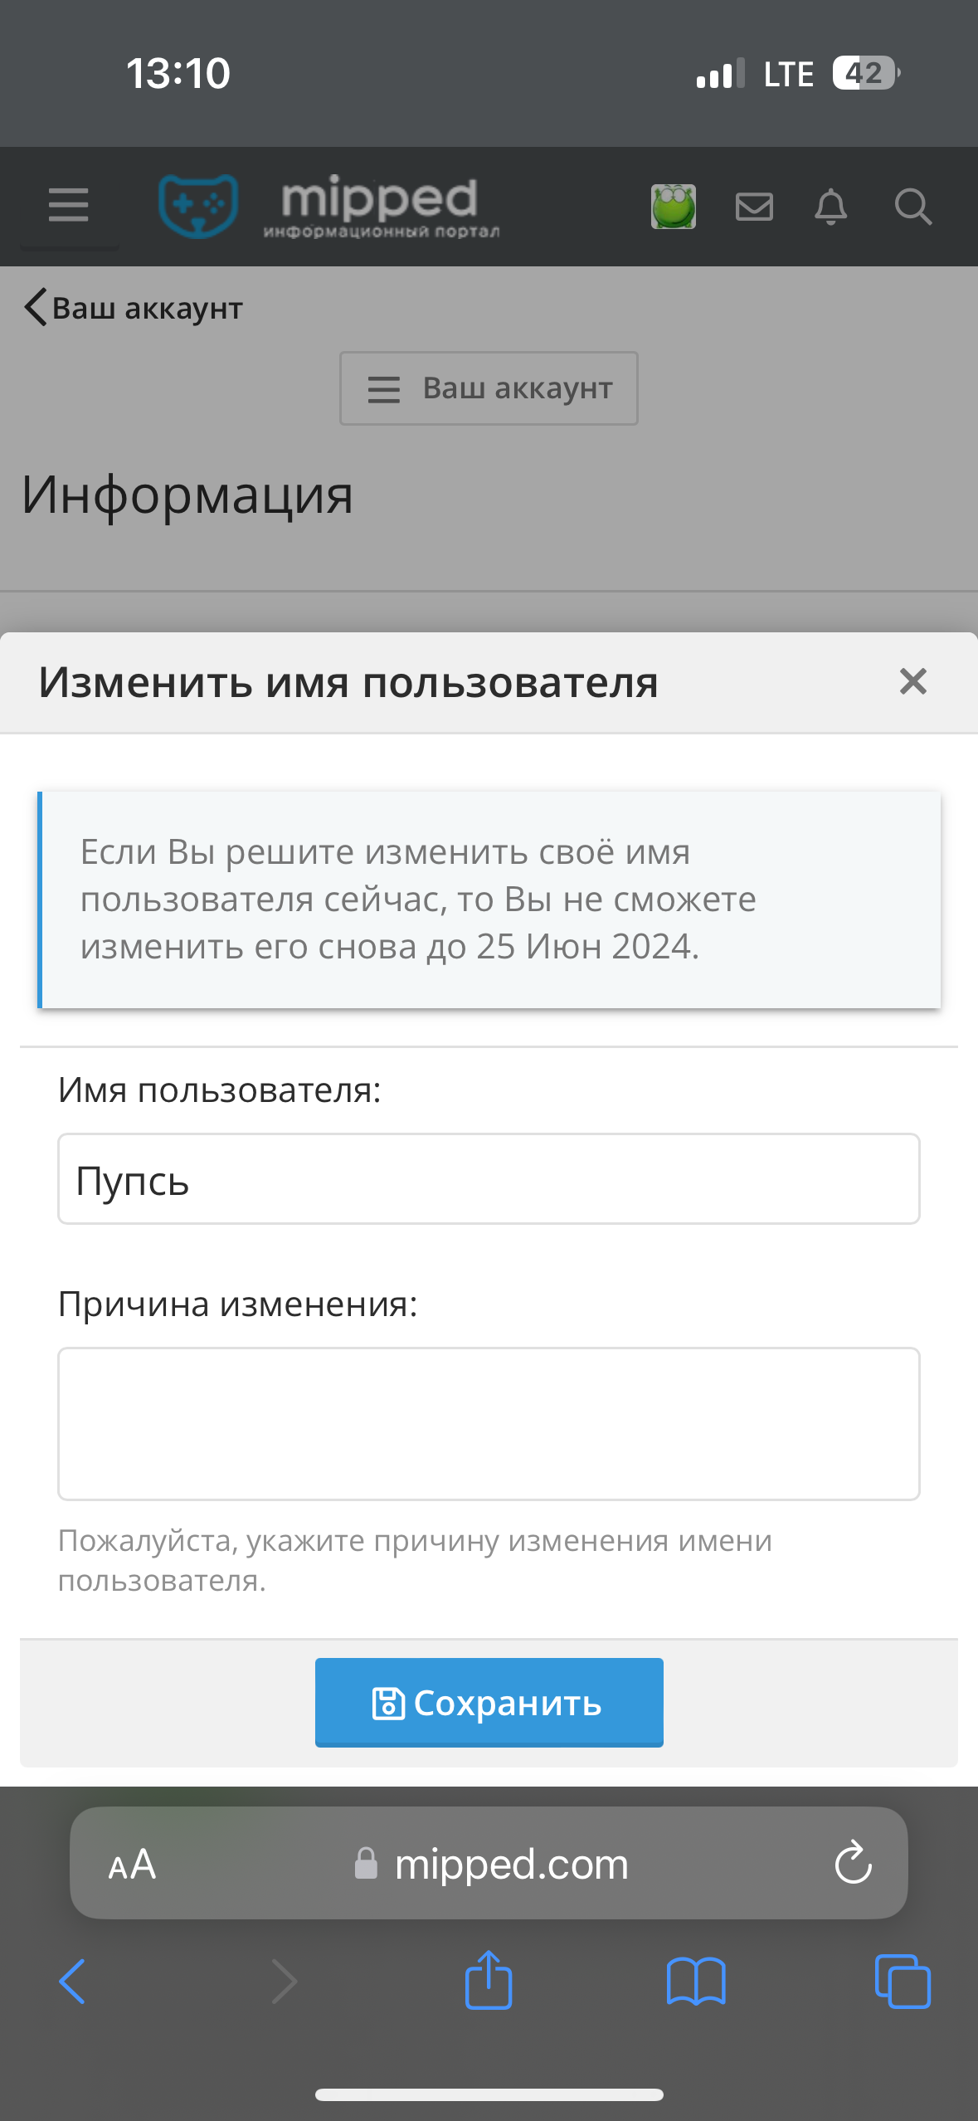This screenshot has height=2121, width=978.
Task: Open the hamburger navigation menu
Action: [x=68, y=205]
